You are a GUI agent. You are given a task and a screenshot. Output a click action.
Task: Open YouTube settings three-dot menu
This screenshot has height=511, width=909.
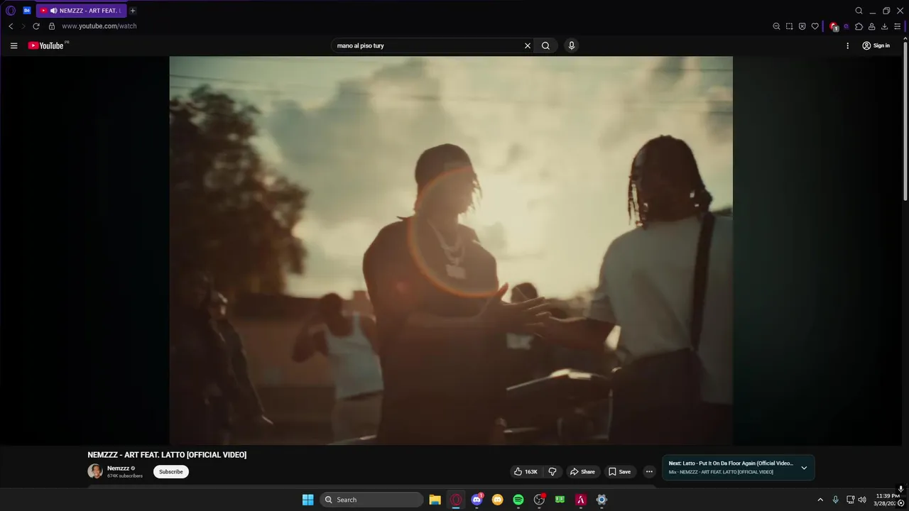(847, 45)
